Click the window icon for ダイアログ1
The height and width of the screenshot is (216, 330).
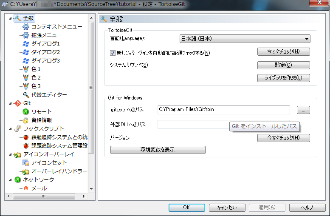25,44
